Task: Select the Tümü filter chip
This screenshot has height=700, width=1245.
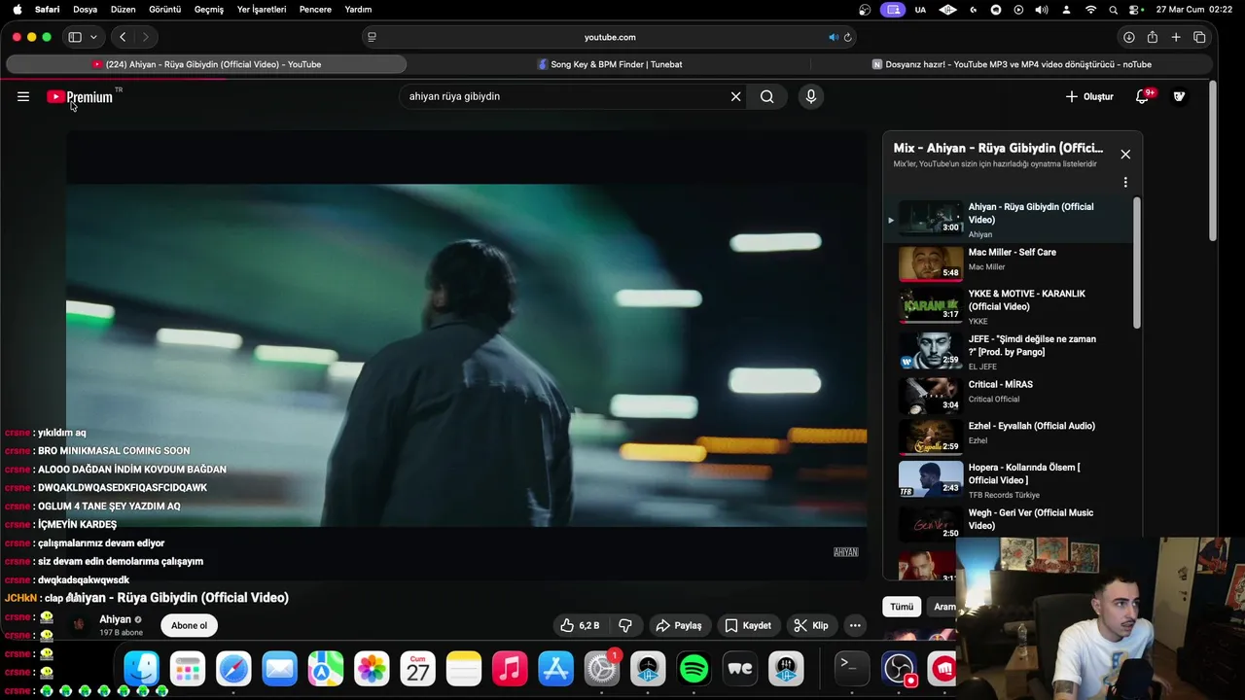Action: [902, 607]
